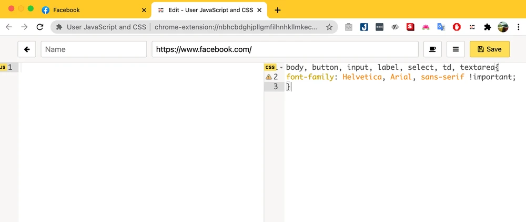Click the User JavaScript and CSS extension icon
The height and width of the screenshot is (222, 526).
point(472,27)
